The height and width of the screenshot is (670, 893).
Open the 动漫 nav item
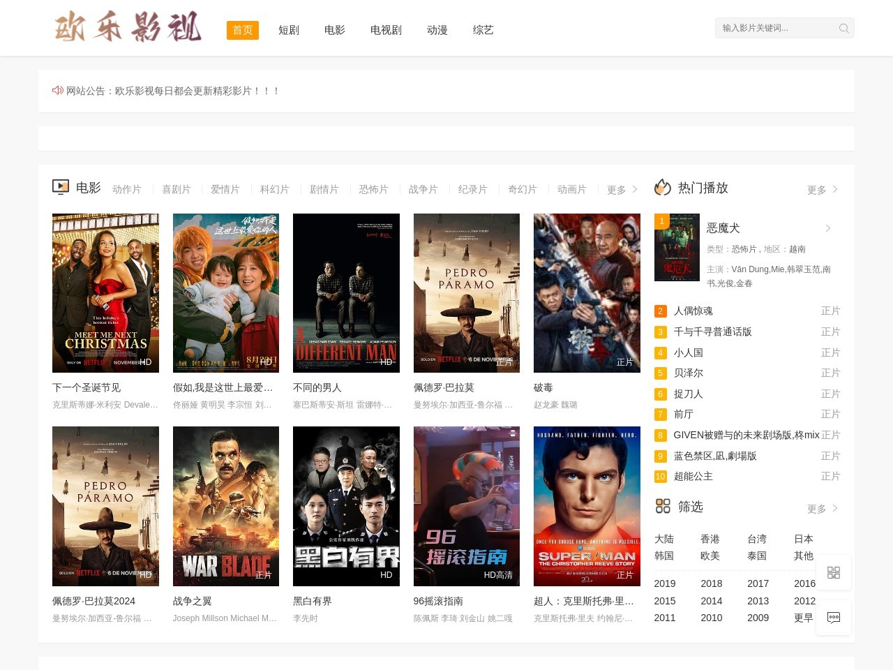(437, 30)
